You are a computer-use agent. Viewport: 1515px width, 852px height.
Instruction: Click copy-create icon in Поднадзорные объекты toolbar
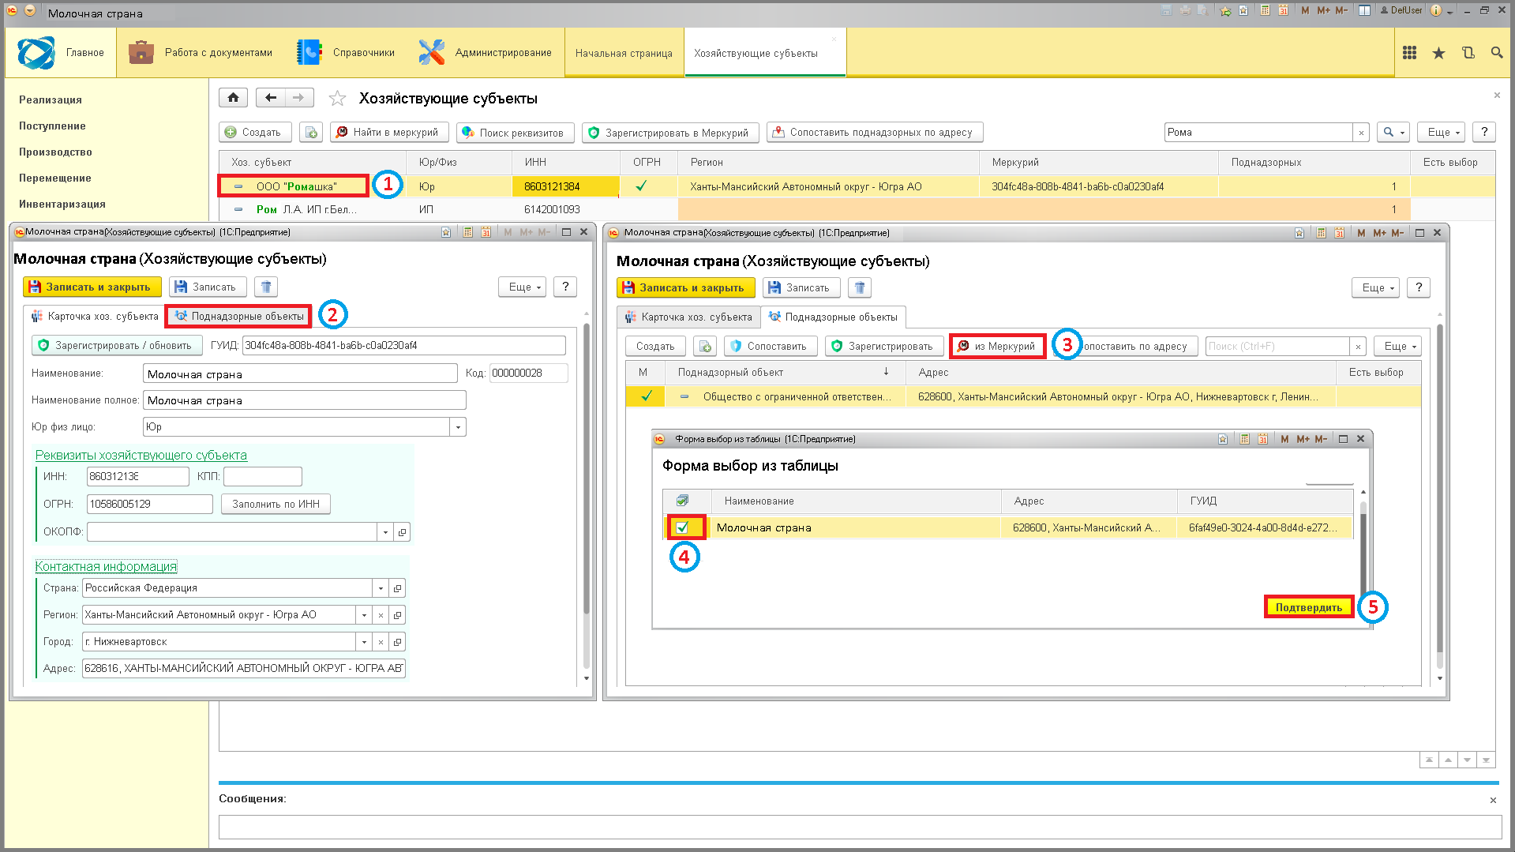click(705, 347)
